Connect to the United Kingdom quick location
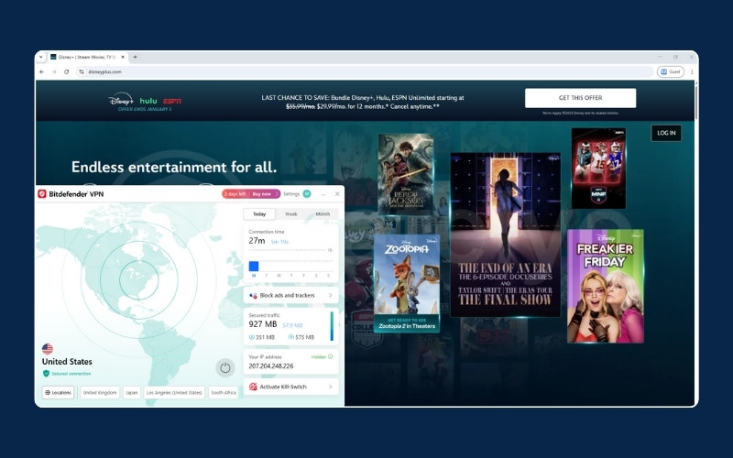The width and height of the screenshot is (733, 458). [100, 393]
